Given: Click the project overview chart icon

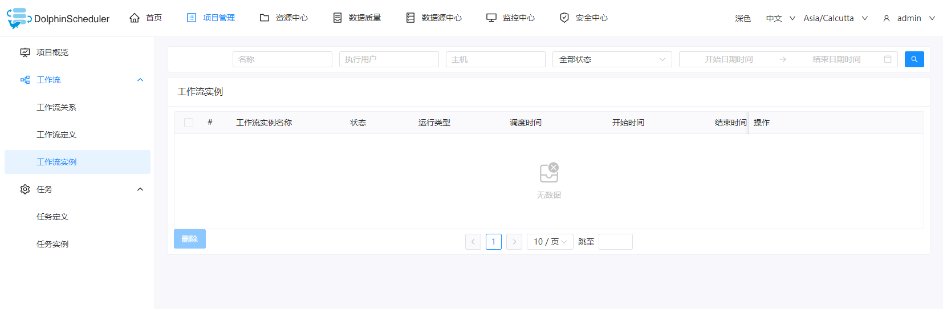Looking at the screenshot, I should pyautogui.click(x=25, y=52).
